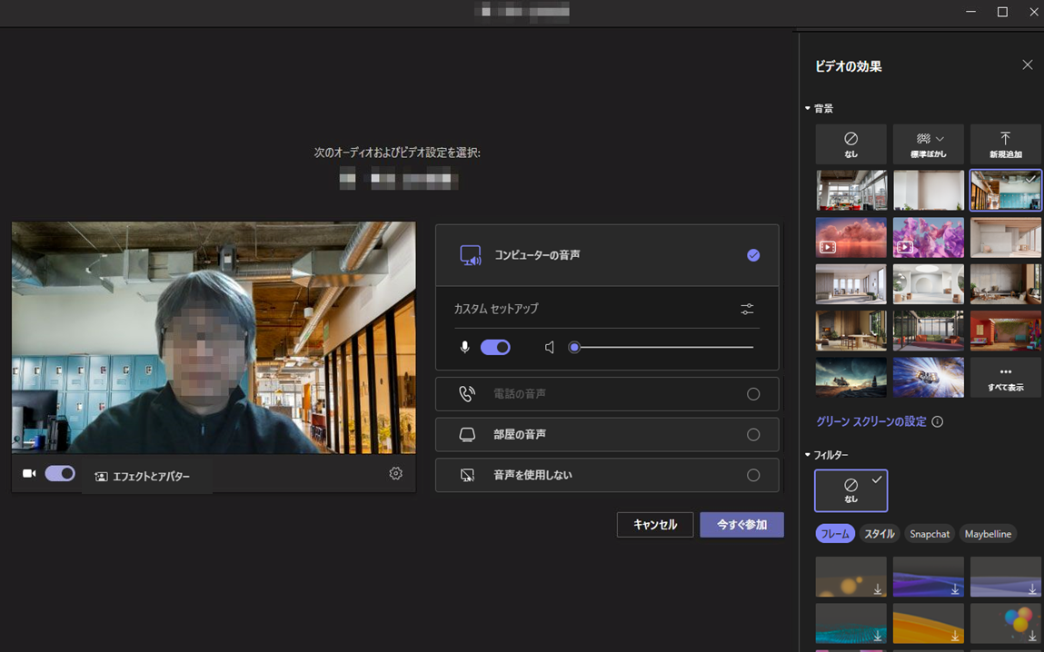1044x652 pixels.
Task: Open device settings with the gear icon
Action: [395, 473]
